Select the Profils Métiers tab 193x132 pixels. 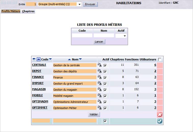11,11
